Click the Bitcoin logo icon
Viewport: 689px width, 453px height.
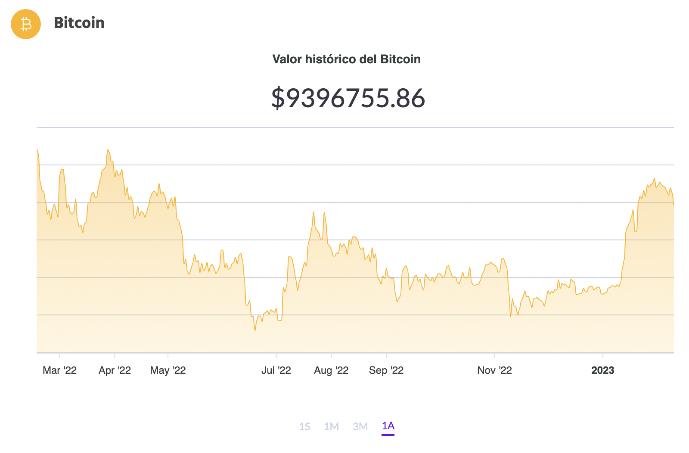pyautogui.click(x=26, y=24)
